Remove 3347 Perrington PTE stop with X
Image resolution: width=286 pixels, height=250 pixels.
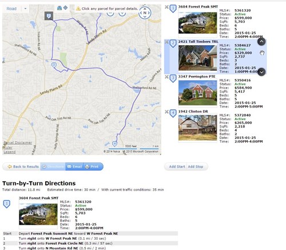pos(166,77)
